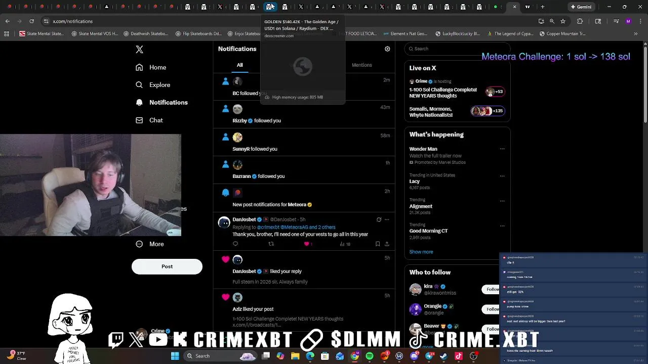Open Discord from the taskbar
This screenshot has width=648, height=364.
click(414, 356)
